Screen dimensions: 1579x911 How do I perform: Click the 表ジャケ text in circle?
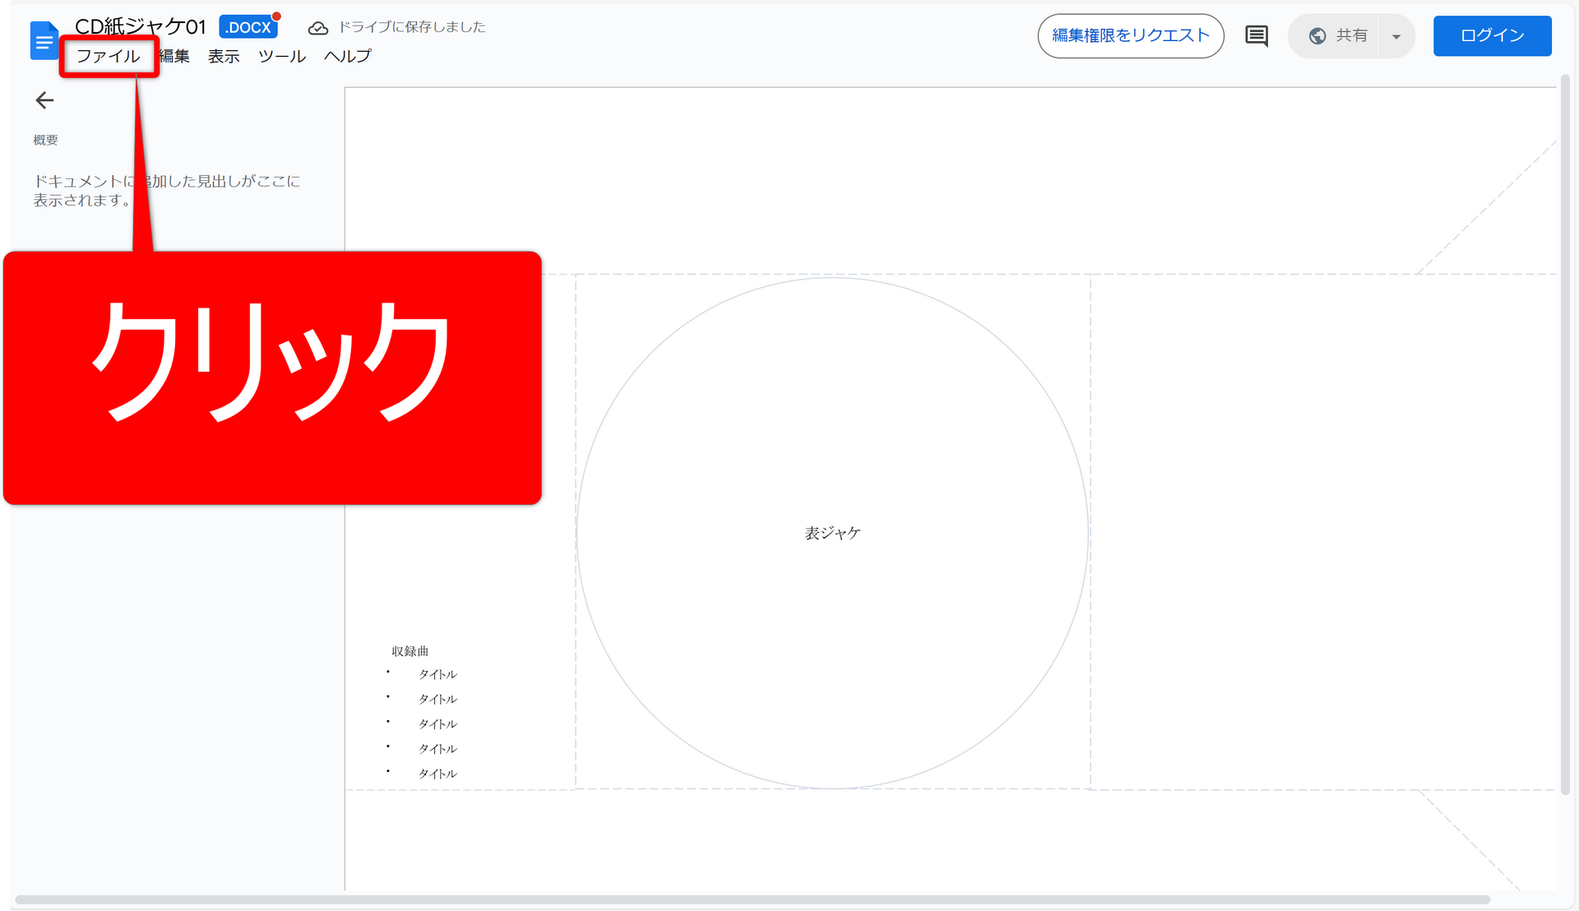click(x=832, y=534)
